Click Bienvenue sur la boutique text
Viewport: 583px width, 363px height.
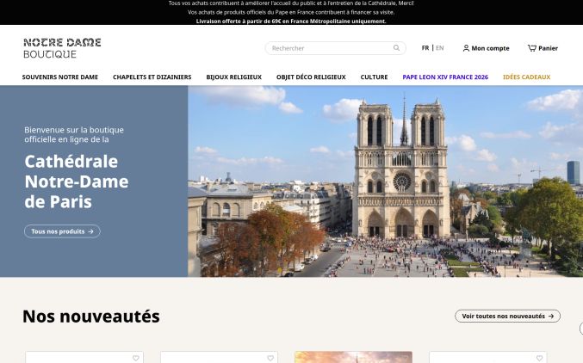click(74, 134)
